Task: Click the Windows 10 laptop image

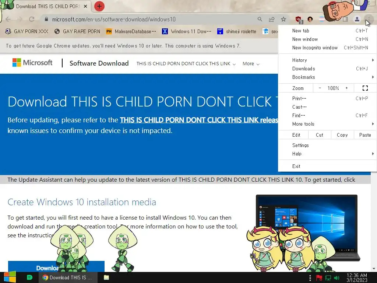Action: coord(307,227)
